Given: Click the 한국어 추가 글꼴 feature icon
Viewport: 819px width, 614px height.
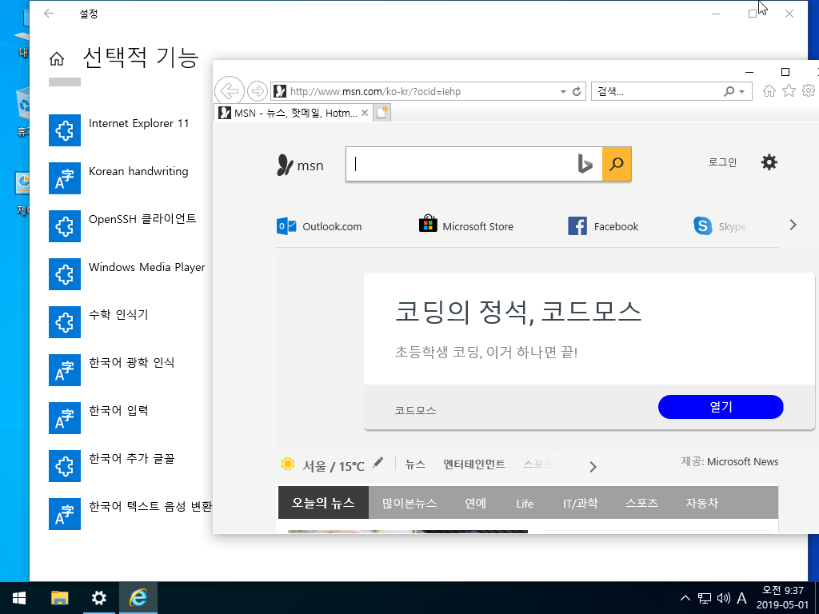Looking at the screenshot, I should coord(65,466).
